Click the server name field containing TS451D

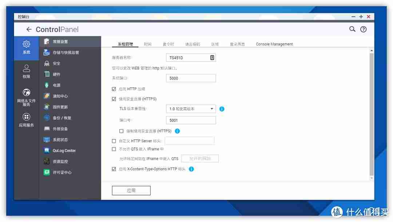point(191,58)
